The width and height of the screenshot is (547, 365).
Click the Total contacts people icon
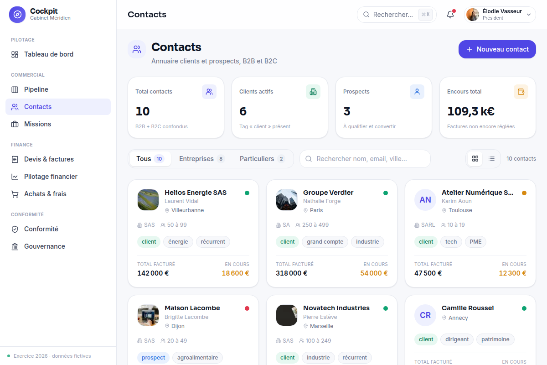pos(209,92)
